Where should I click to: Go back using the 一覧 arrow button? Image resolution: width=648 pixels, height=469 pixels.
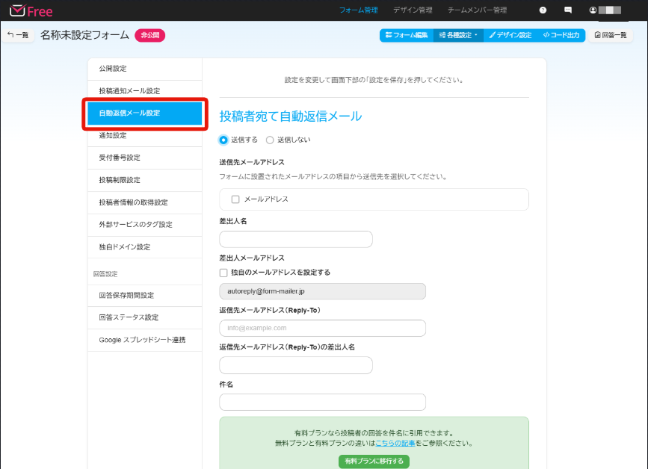[x=18, y=35]
